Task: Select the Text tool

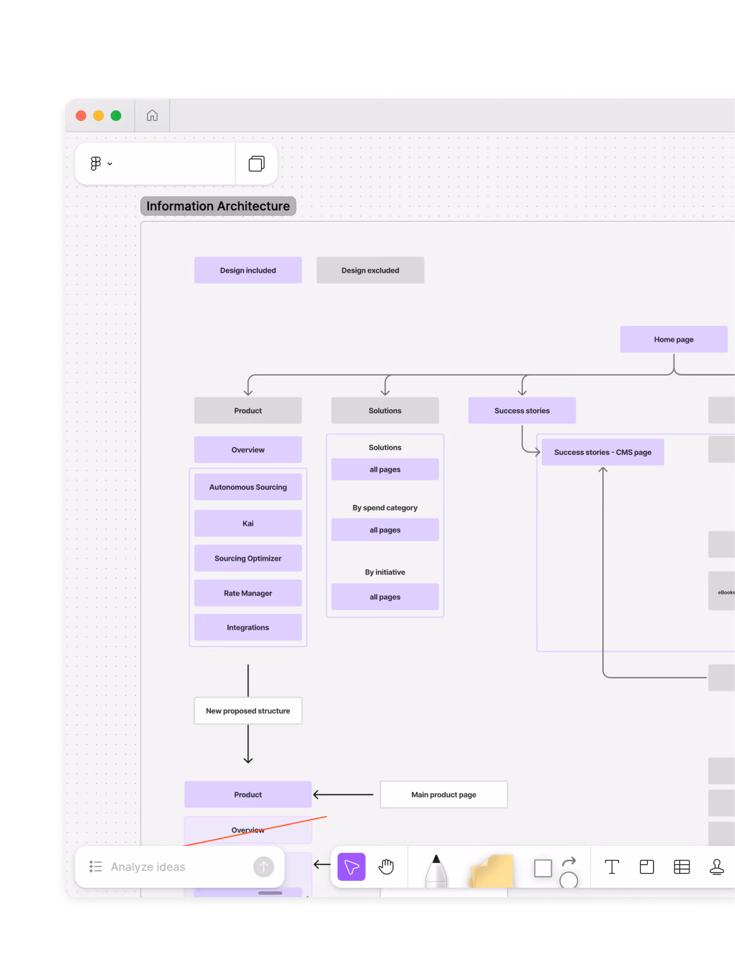Action: tap(612, 867)
